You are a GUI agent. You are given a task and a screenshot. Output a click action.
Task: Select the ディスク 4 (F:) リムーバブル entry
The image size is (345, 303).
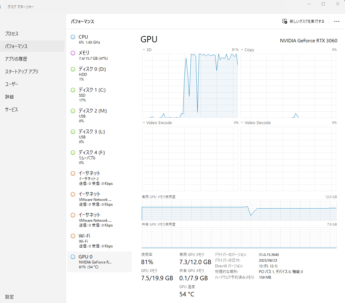coord(99,157)
